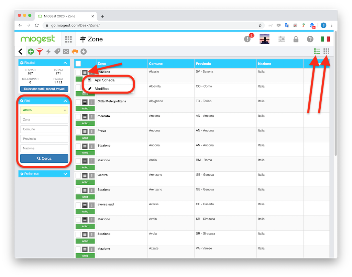Click three-dots options for Prova row
The height and width of the screenshot is (277, 352).
click(x=91, y=131)
